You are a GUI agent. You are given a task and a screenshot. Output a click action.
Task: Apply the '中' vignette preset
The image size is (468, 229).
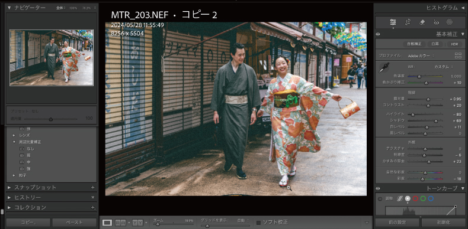pyautogui.click(x=28, y=162)
